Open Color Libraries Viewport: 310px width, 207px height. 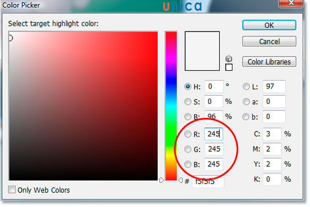(x=269, y=62)
